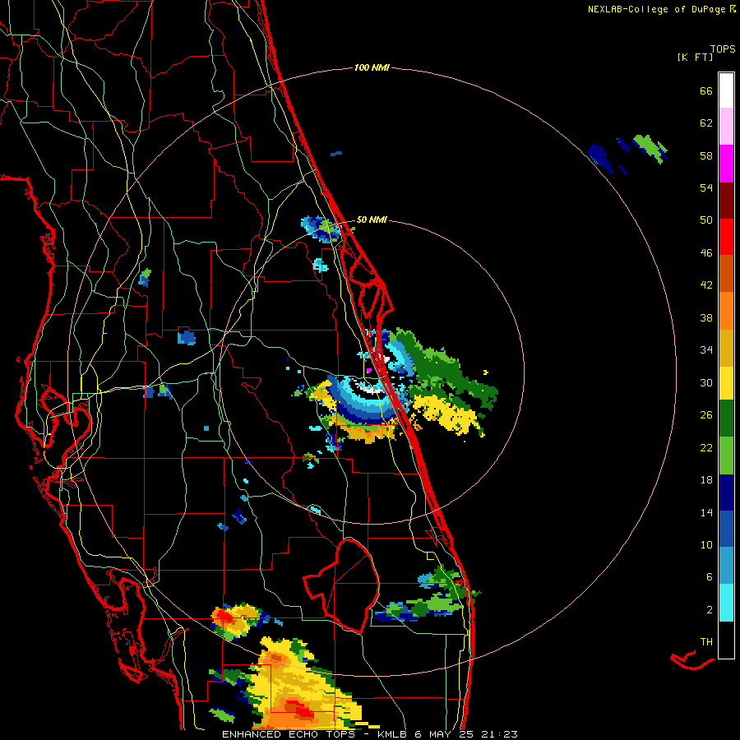
Task: Click the navy blue legend band
Action: point(726,493)
